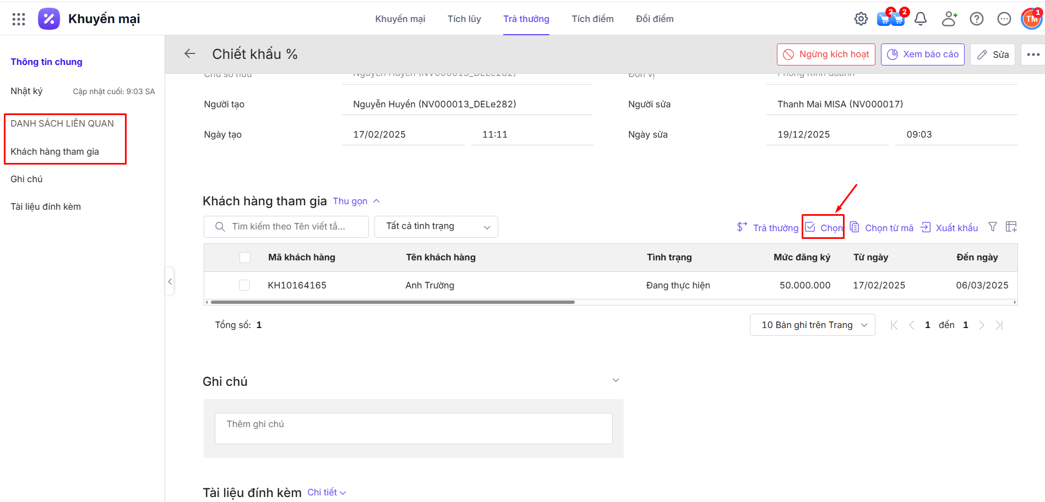Click the horizontal scrollbar under the table
This screenshot has width=1045, height=502.
[x=392, y=302]
